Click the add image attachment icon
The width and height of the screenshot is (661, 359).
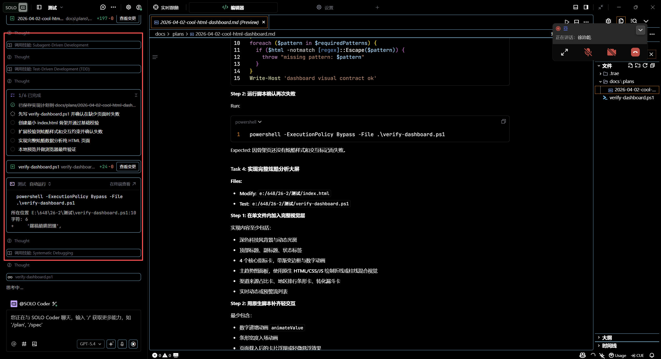tap(34, 344)
